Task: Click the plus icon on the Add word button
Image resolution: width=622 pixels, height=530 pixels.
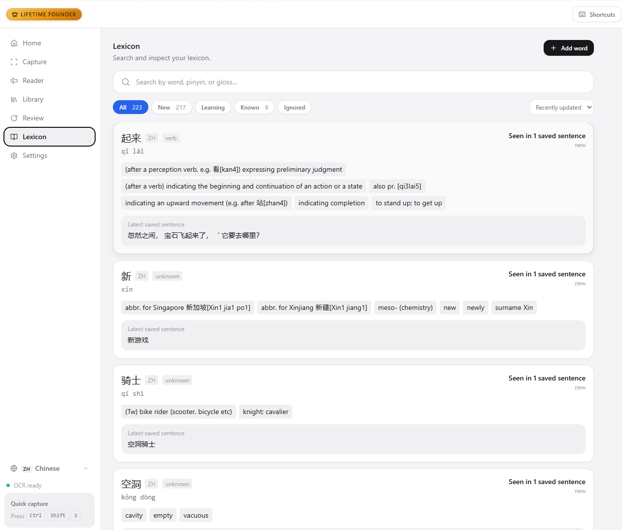Action: pyautogui.click(x=553, y=48)
